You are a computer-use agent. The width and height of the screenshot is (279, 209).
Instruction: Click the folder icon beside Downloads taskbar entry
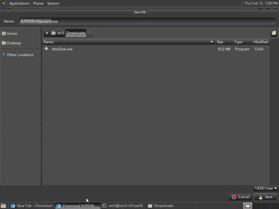150,206
